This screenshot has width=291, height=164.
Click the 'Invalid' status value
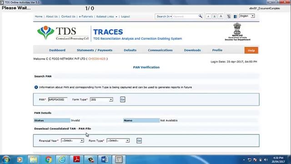(x=75, y=120)
